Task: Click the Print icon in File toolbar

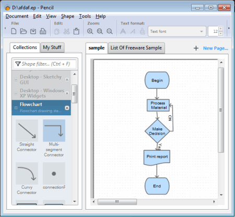Action: pos(43,31)
